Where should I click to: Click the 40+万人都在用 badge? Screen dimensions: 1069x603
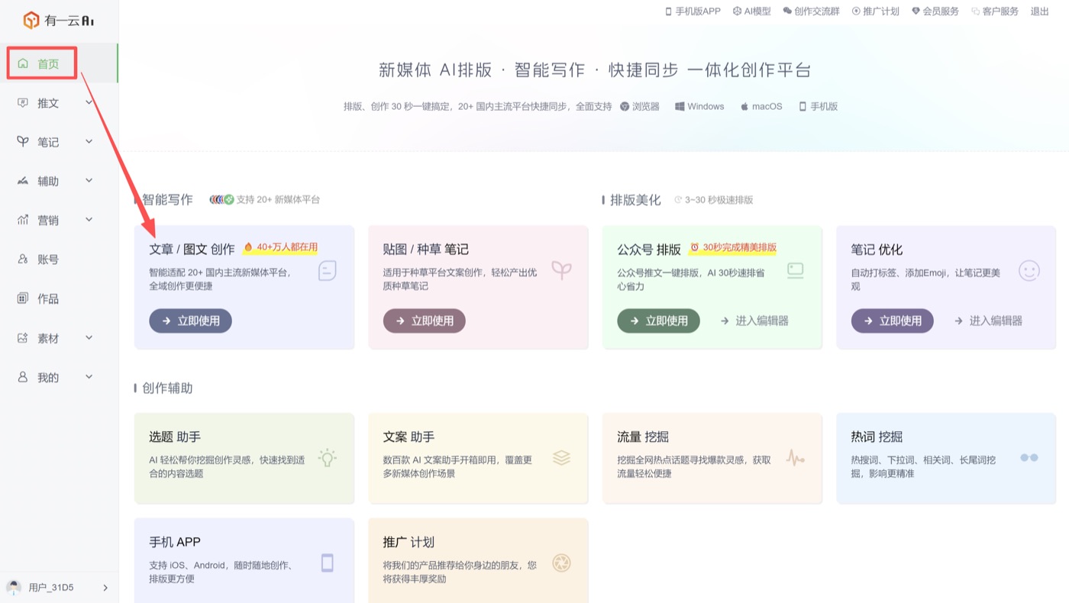(280, 247)
